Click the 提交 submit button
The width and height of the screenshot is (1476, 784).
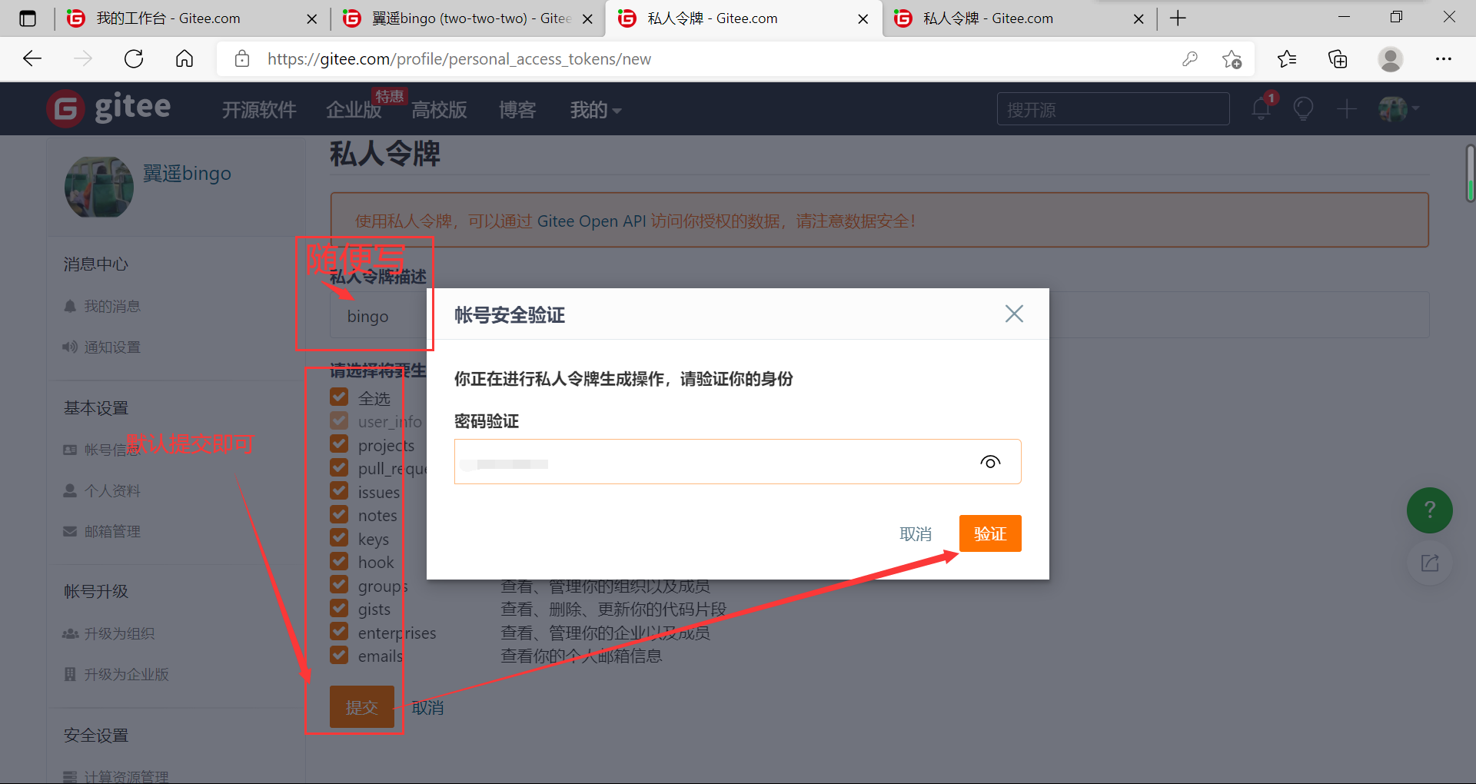click(361, 706)
